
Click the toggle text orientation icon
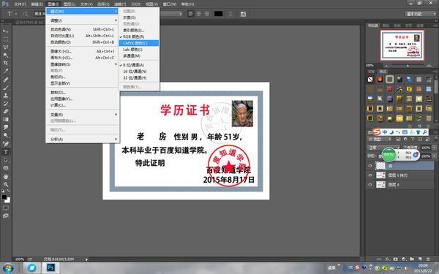coord(26,14)
